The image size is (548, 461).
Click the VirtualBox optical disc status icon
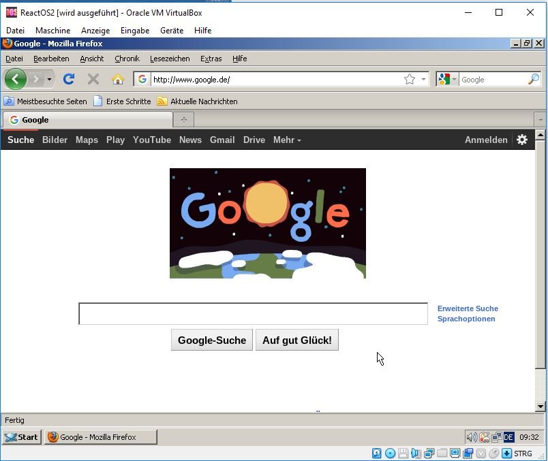[390, 454]
